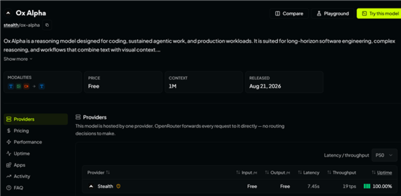Sort table by Provider column

tap(98, 173)
